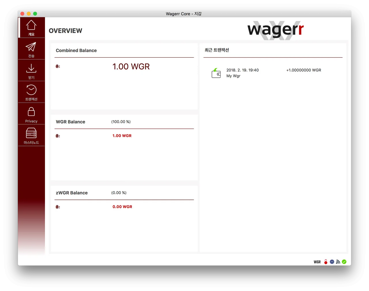Click the 1.00 WGR combined balance total

[131, 66]
